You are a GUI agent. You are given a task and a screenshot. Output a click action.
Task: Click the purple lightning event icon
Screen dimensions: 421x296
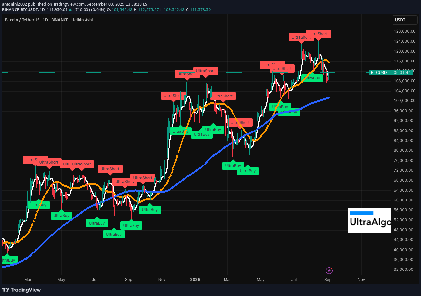[x=329, y=270]
